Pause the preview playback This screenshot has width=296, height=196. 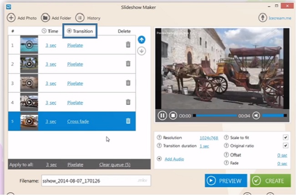coord(162,115)
